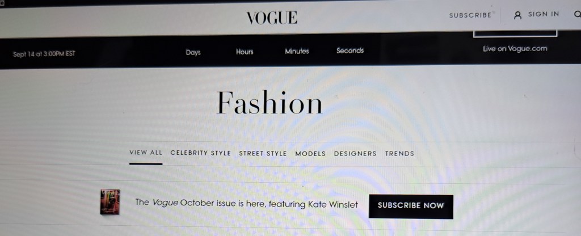Click the Live on Vogue.com link
The image size is (581, 236).
tap(515, 49)
